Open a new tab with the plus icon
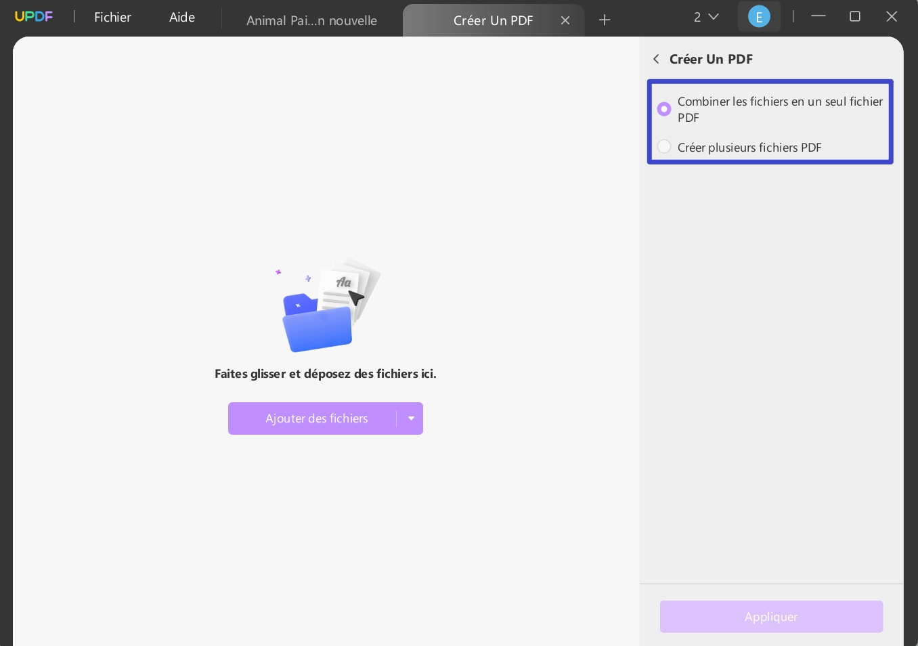Screen dimensions: 918x646 (604, 20)
